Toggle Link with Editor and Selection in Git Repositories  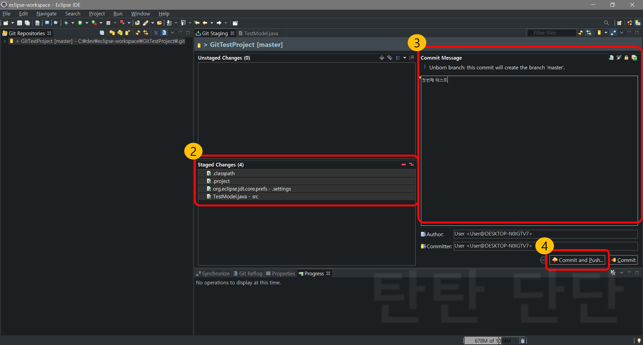point(146,32)
